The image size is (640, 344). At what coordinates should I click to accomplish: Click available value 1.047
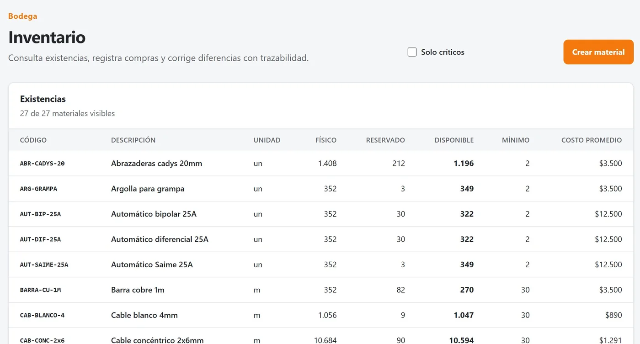click(x=464, y=315)
